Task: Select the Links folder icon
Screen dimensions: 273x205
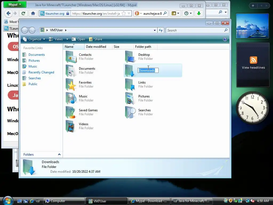Action: coord(130,85)
